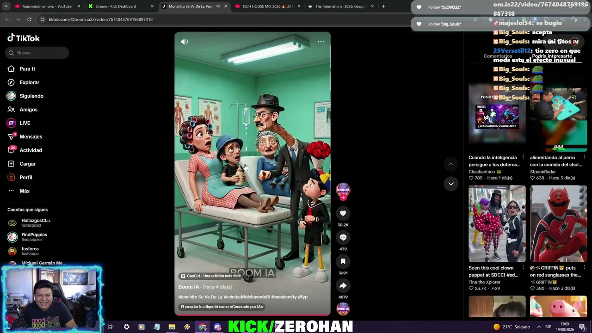Open the taskbar clock showing 13:09

point(565,327)
